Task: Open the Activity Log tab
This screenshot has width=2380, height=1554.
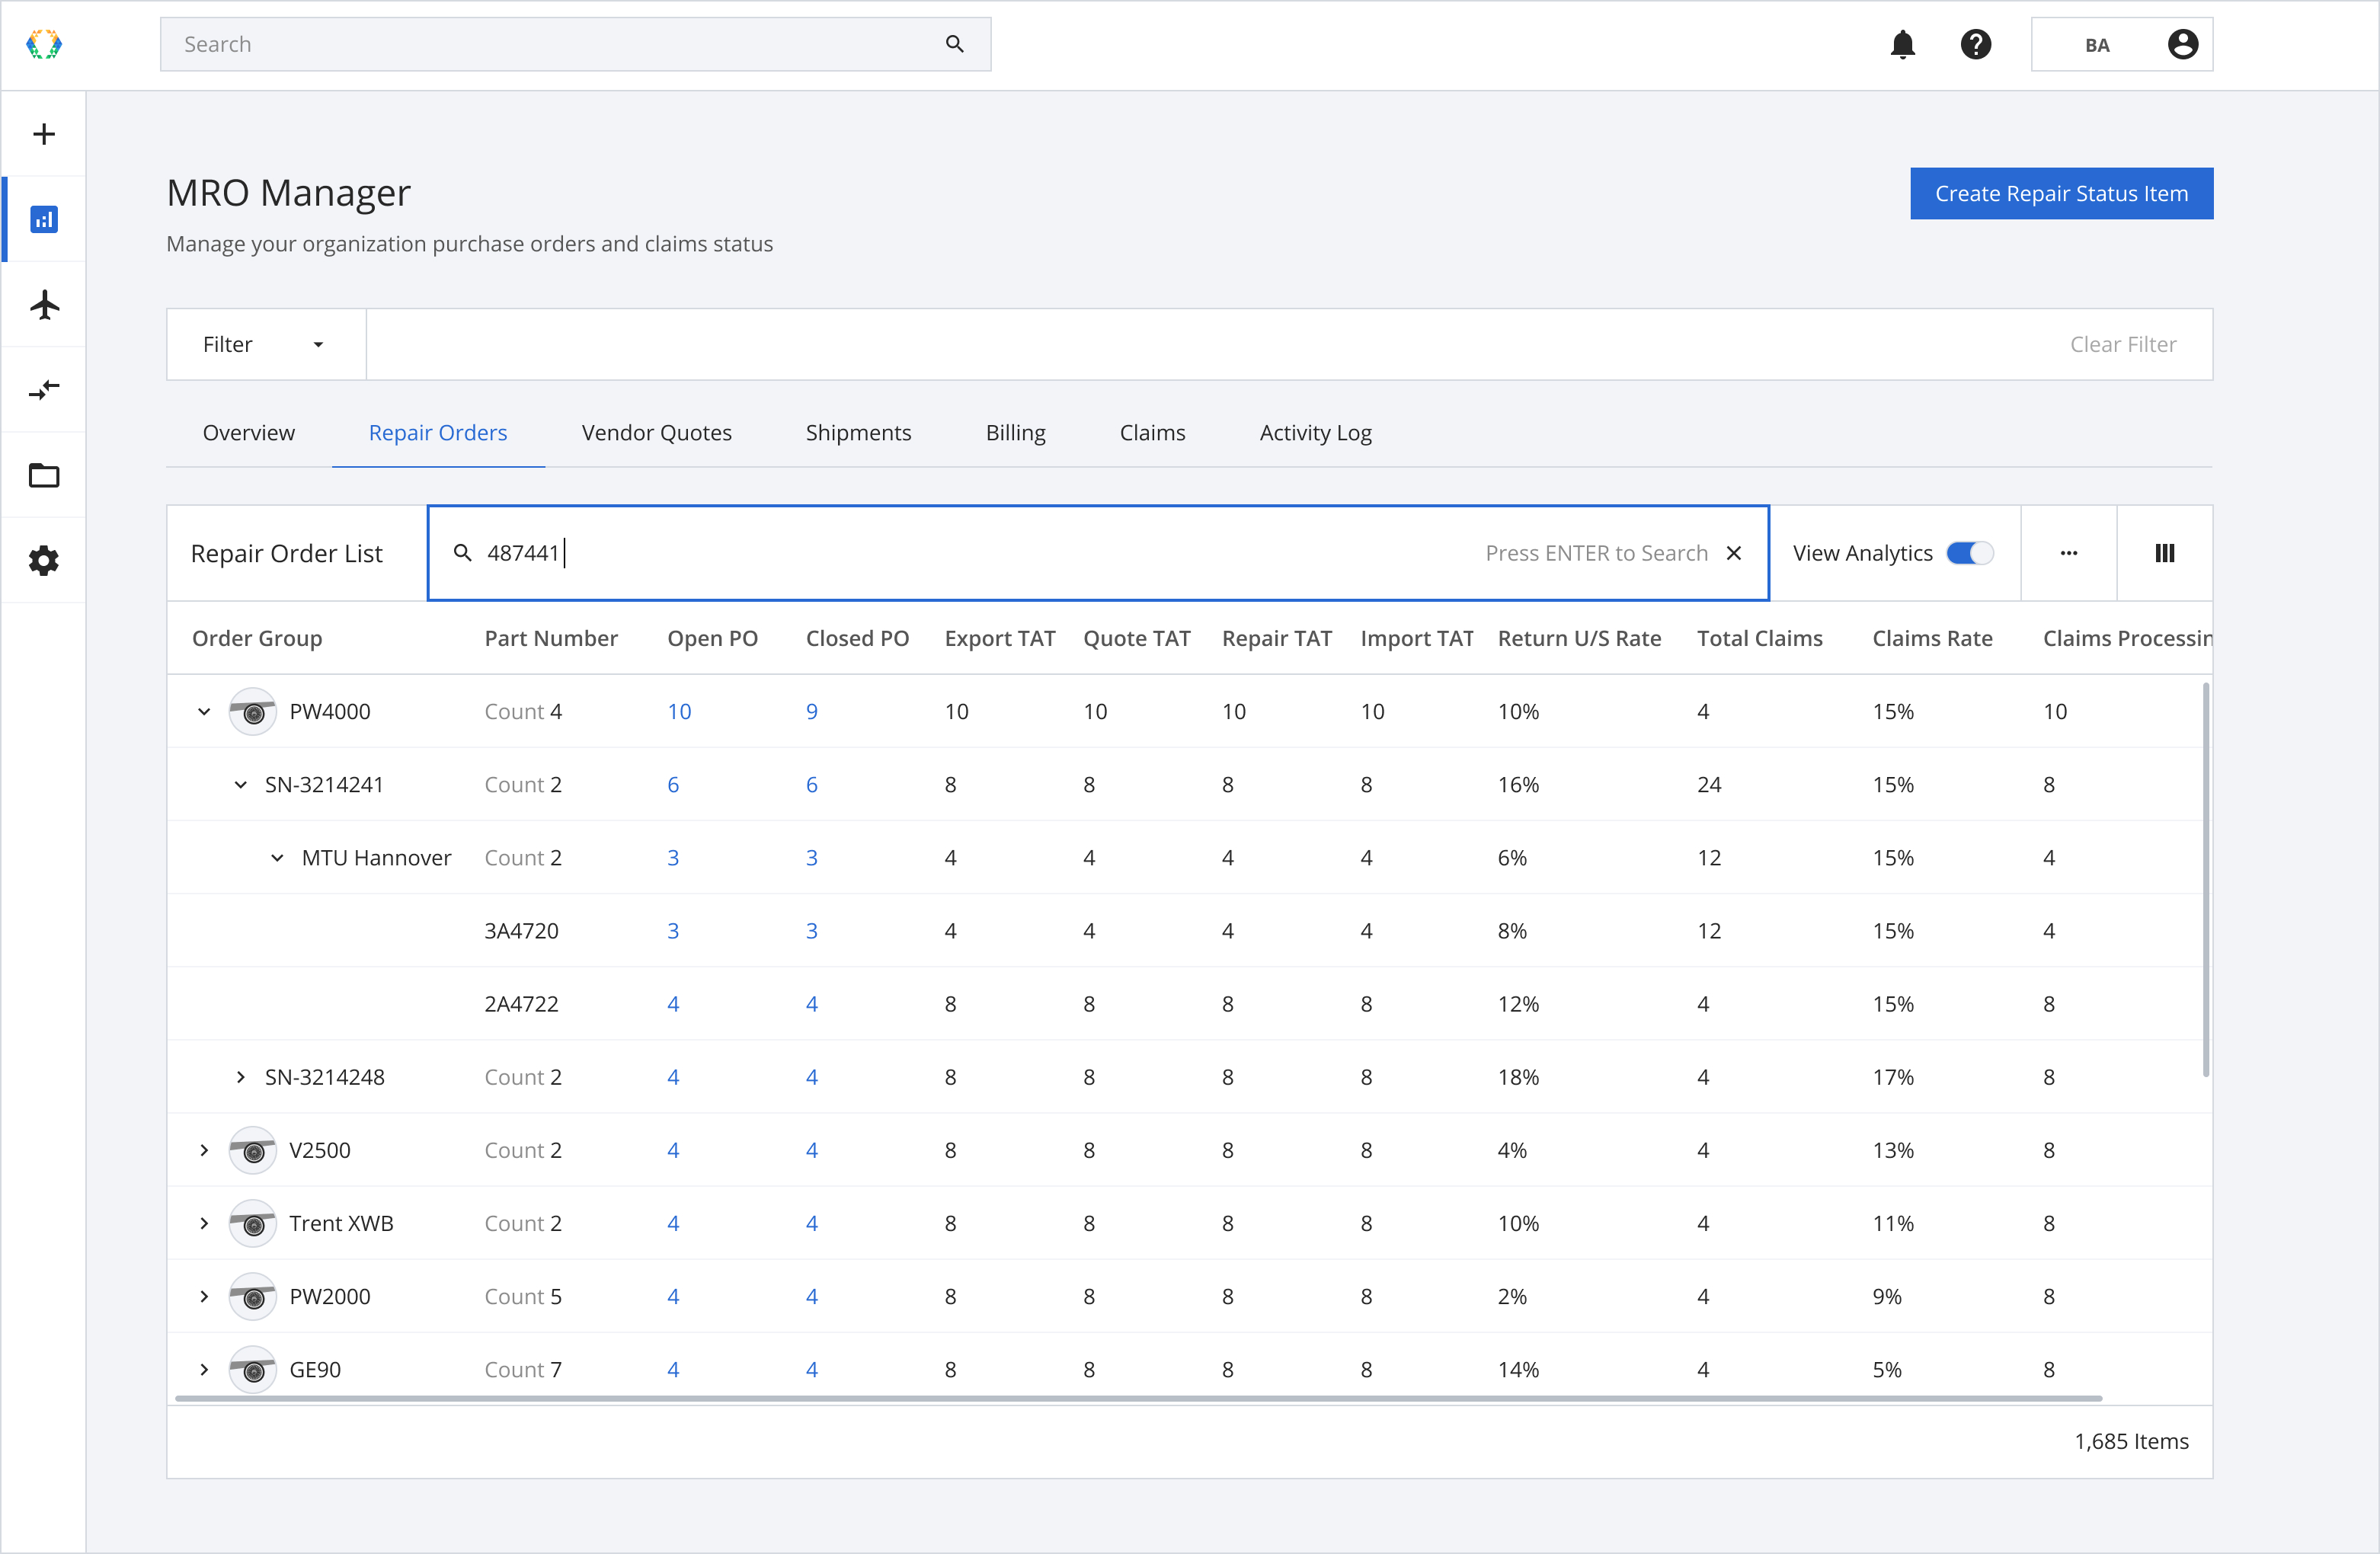Action: [x=1315, y=432]
